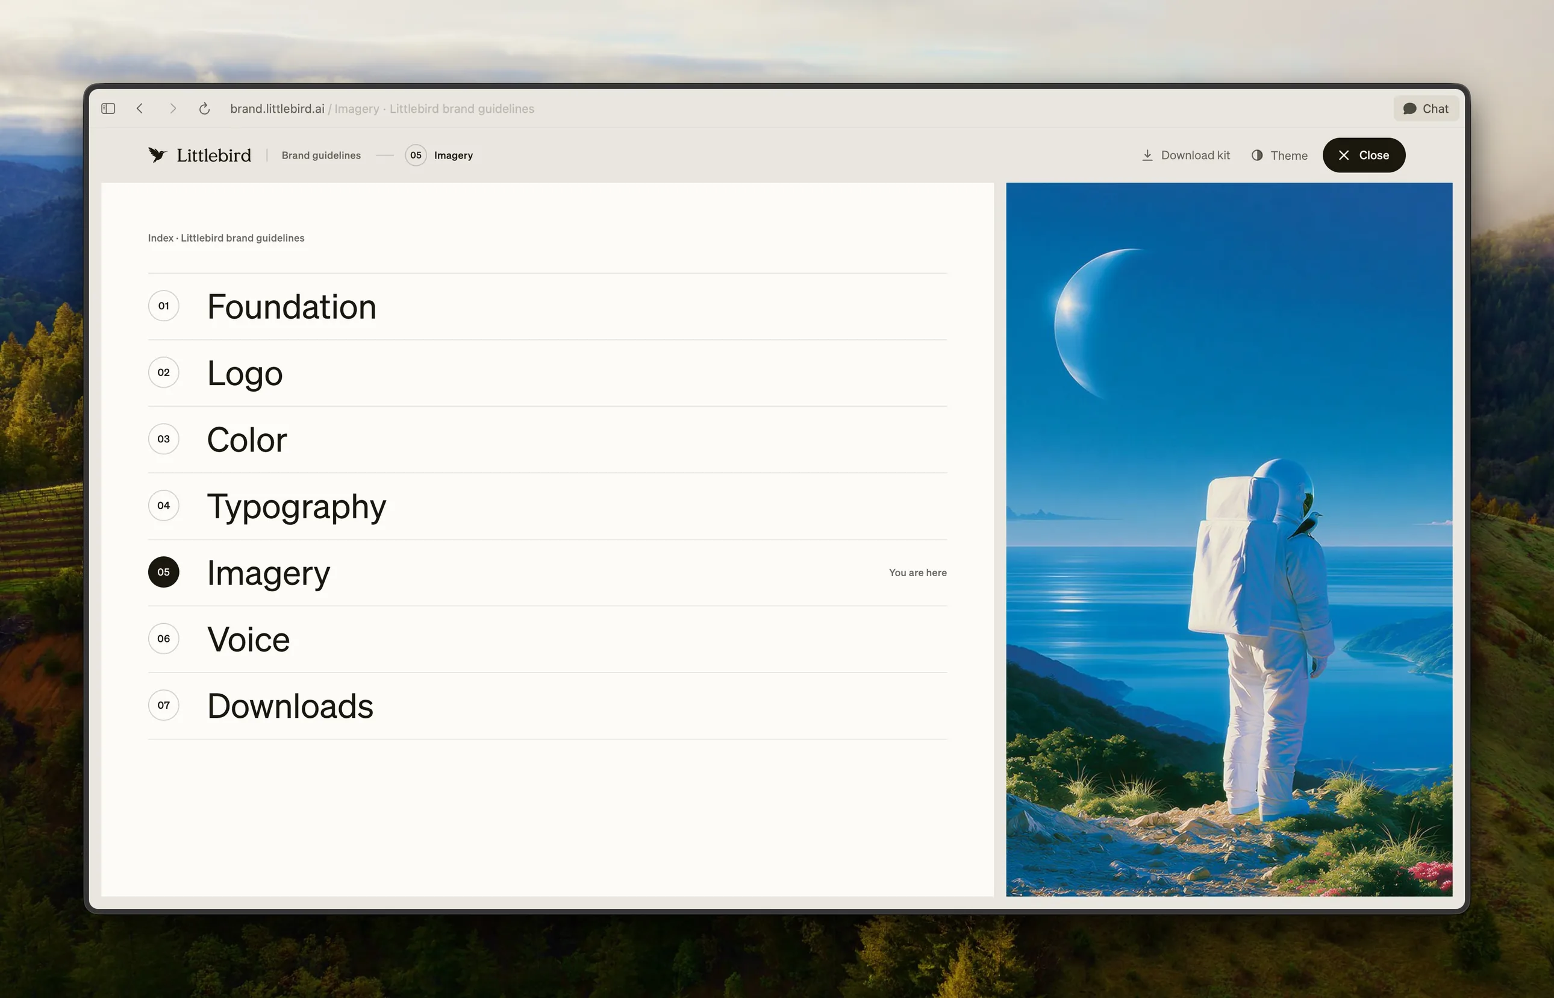Open the Typography section
This screenshot has height=998, width=1554.
pyautogui.click(x=547, y=506)
